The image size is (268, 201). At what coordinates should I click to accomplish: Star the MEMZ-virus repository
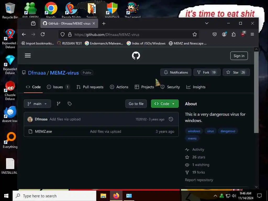point(236,72)
